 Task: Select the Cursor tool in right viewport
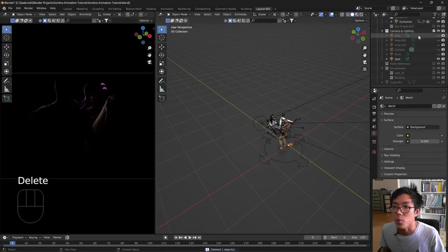pyautogui.click(x=161, y=37)
